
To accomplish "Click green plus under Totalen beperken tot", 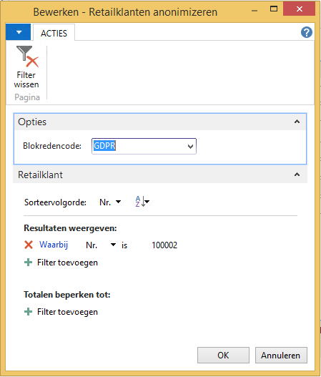I will 29,312.
